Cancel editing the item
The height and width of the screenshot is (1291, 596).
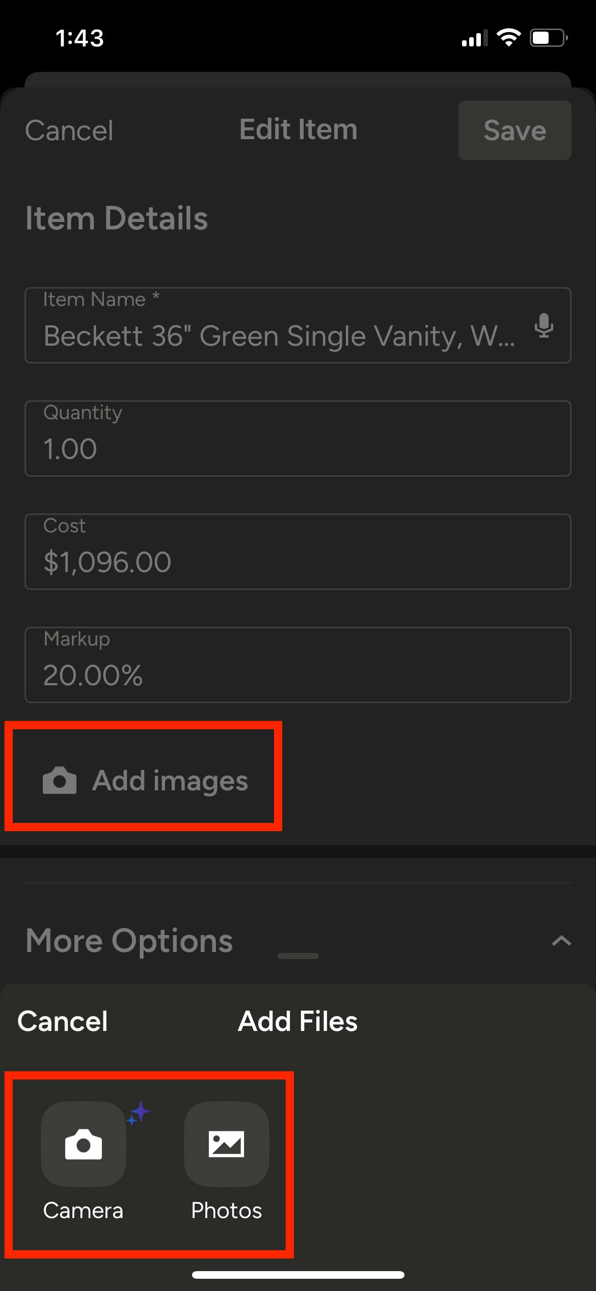[69, 130]
